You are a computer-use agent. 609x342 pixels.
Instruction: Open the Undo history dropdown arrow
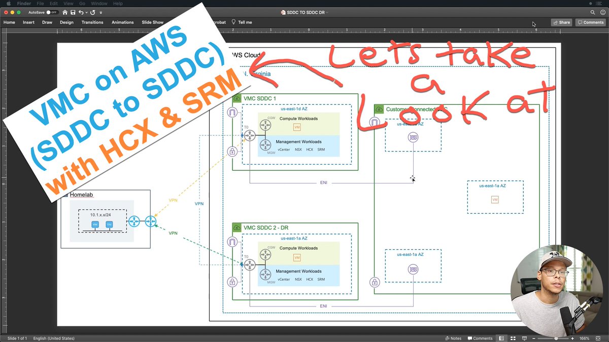pyautogui.click(x=86, y=12)
